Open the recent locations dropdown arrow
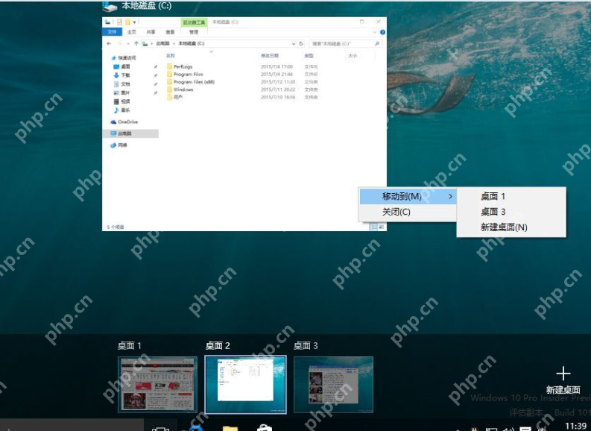Image resolution: width=591 pixels, height=431 pixels. coord(128,44)
